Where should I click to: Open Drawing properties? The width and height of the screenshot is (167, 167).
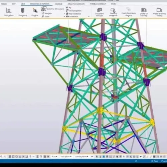[x=113, y=12]
